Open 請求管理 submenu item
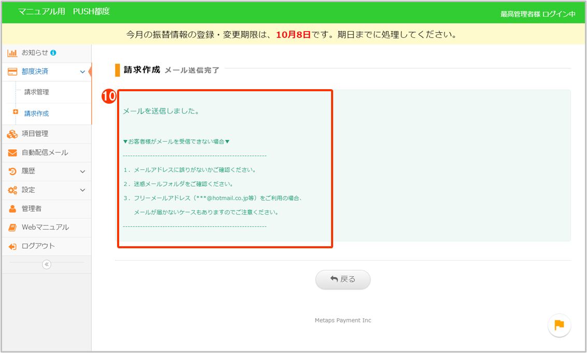This screenshot has width=587, height=353. 37,92
